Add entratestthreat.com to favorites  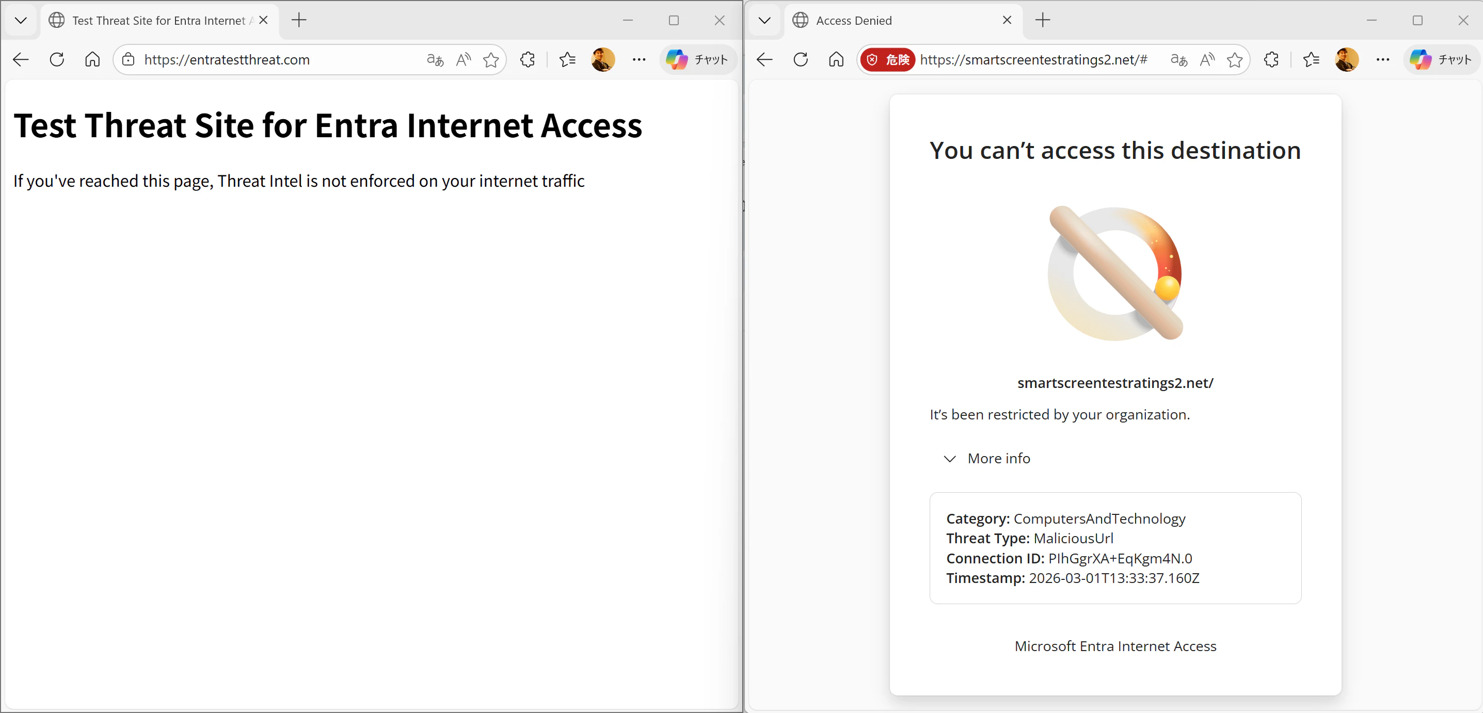click(491, 59)
